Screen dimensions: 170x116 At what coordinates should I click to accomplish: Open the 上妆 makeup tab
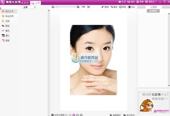(x=36, y=3)
